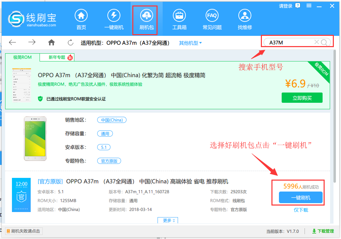
Task: Click the 新 fire badge on 新年专题 tab
Action: tap(70, 57)
